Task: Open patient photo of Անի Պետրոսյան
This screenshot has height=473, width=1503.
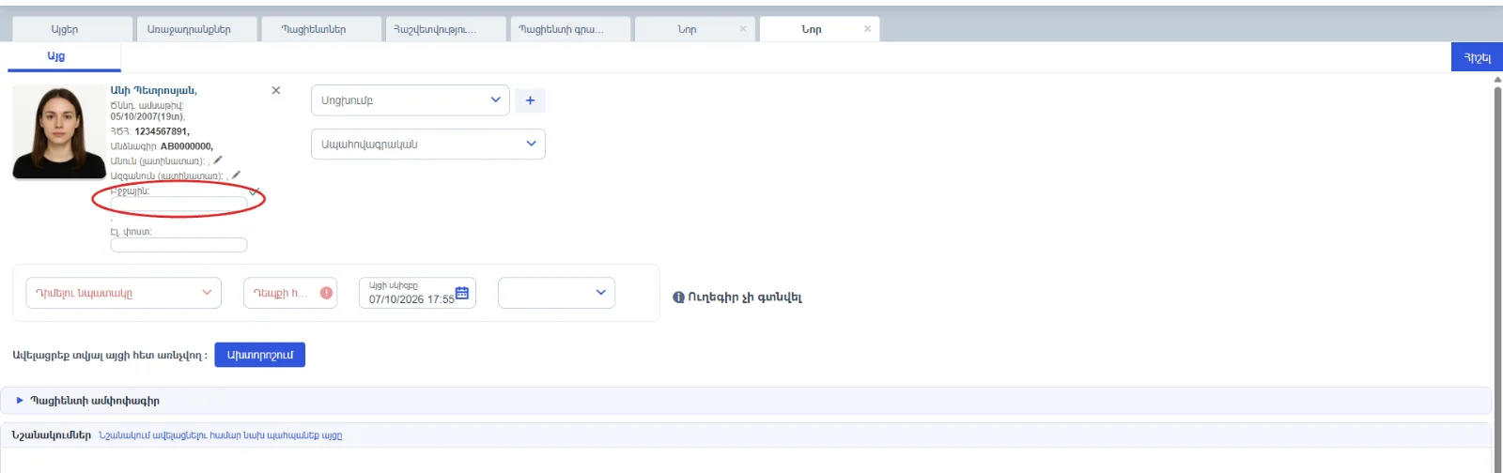Action: point(59,131)
